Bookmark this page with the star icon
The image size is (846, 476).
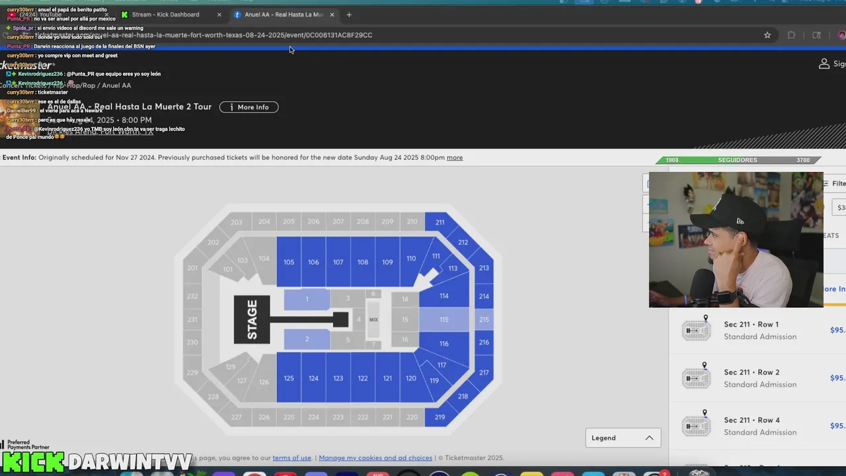point(767,35)
